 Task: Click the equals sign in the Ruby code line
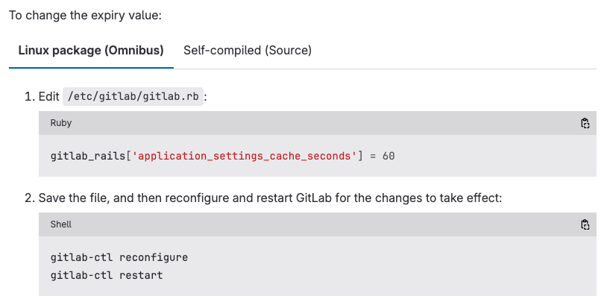click(x=373, y=157)
